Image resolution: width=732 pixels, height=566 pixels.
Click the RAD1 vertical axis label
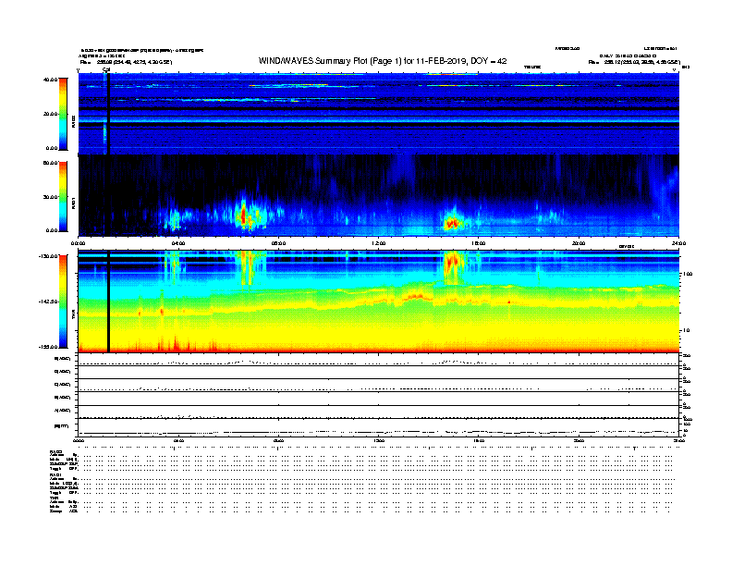pos(73,203)
